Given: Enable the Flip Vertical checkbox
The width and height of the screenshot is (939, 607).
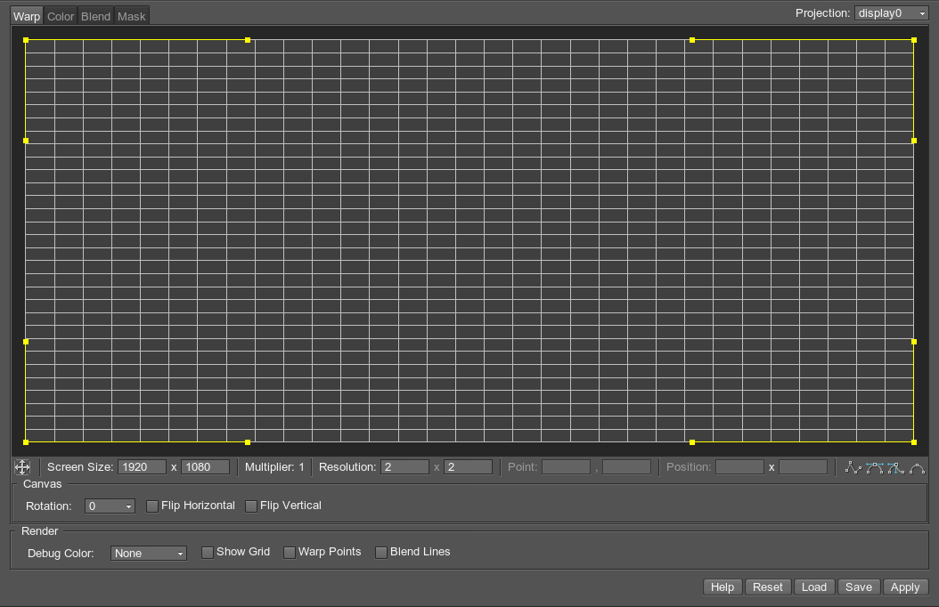Looking at the screenshot, I should [x=251, y=506].
